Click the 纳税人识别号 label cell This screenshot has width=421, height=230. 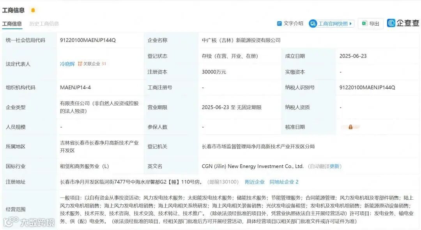point(308,87)
